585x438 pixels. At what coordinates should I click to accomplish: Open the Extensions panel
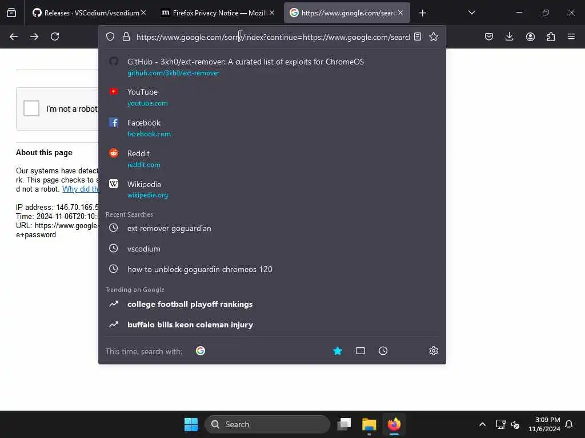coord(551,36)
